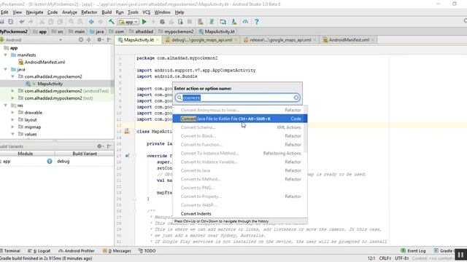The image size is (467, 262).
Task: Click the Stop square icon
Action: 190,22
